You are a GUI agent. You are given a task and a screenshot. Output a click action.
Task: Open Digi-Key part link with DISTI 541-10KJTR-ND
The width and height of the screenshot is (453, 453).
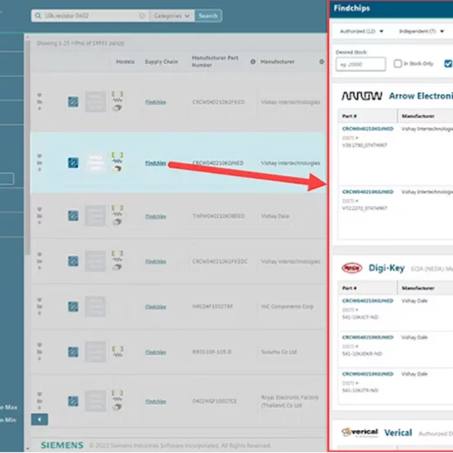click(x=368, y=374)
